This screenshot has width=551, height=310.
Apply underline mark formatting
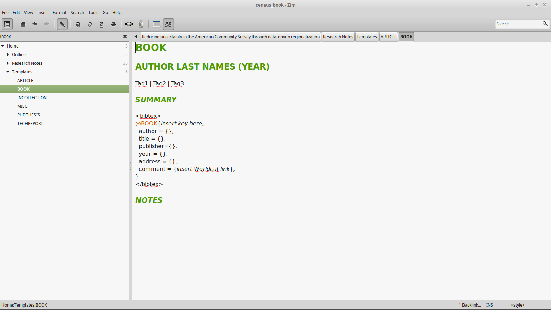(x=102, y=24)
